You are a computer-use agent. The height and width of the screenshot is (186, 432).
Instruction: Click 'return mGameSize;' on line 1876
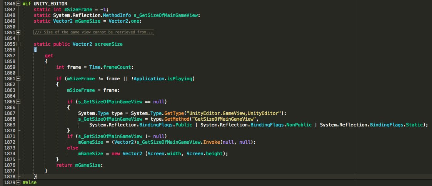point(79,165)
